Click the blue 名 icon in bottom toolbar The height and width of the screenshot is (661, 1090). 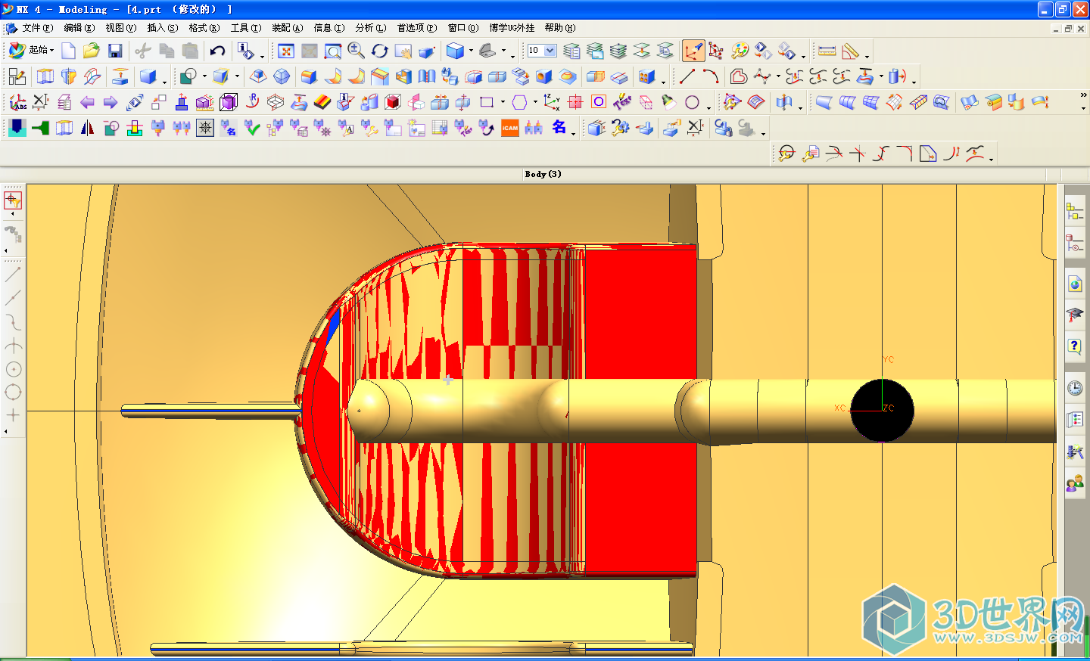tap(559, 128)
